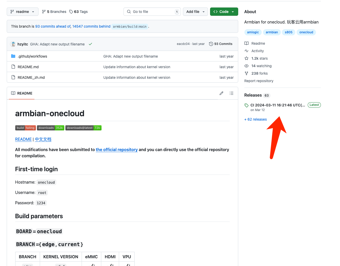Open the README outline list icon

click(x=231, y=93)
